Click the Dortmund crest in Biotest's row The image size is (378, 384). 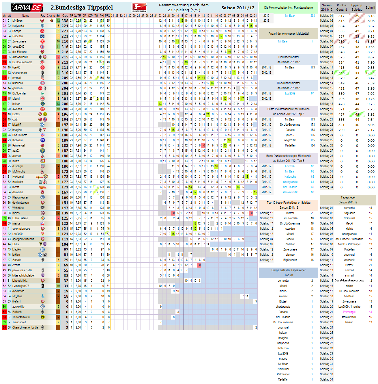point(45,114)
